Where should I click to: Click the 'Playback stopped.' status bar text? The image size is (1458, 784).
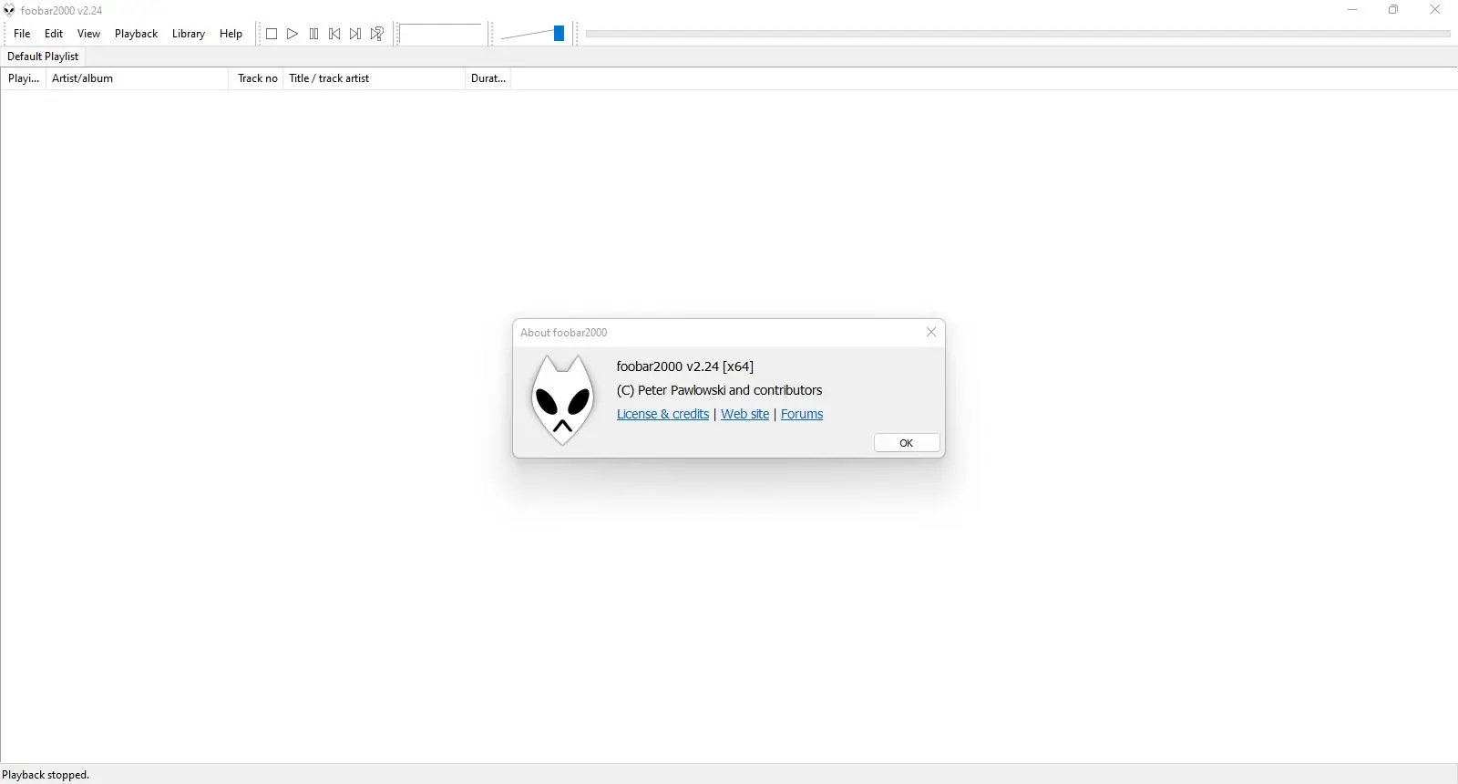pyautogui.click(x=46, y=775)
